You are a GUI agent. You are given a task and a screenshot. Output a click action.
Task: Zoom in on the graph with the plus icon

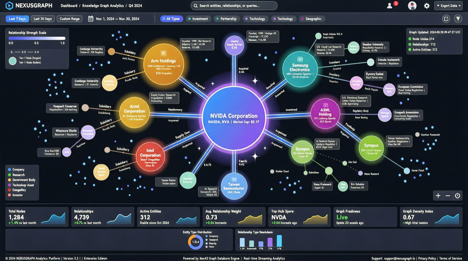point(439,195)
